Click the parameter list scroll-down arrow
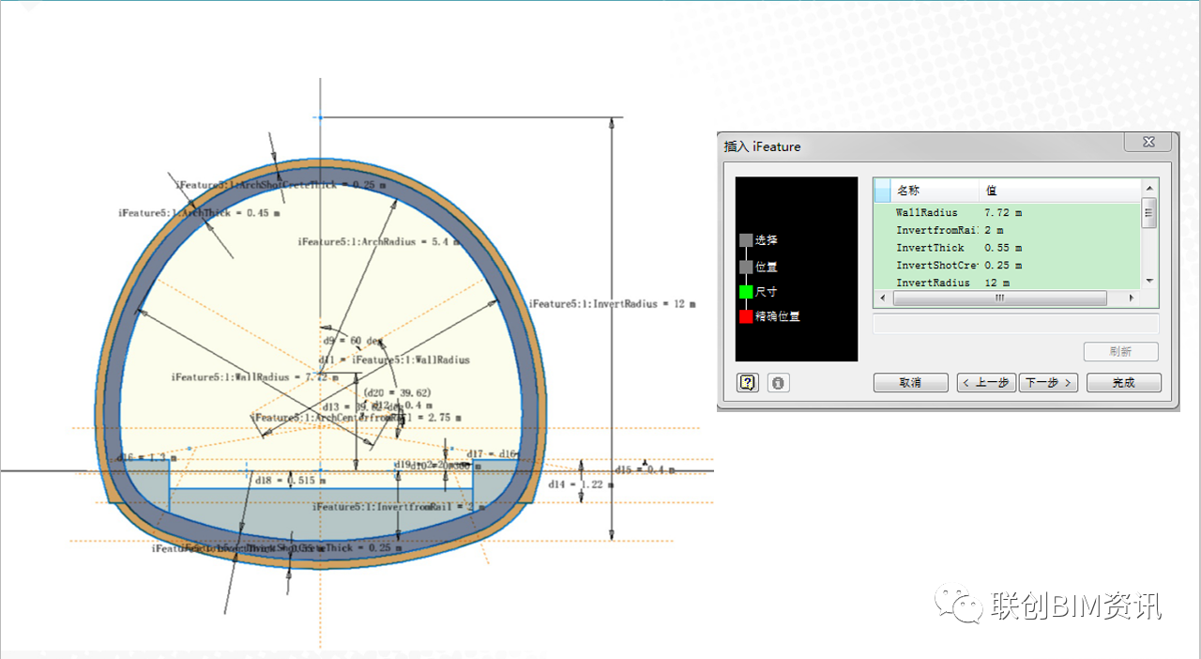This screenshot has width=1201, height=659. point(1148,281)
